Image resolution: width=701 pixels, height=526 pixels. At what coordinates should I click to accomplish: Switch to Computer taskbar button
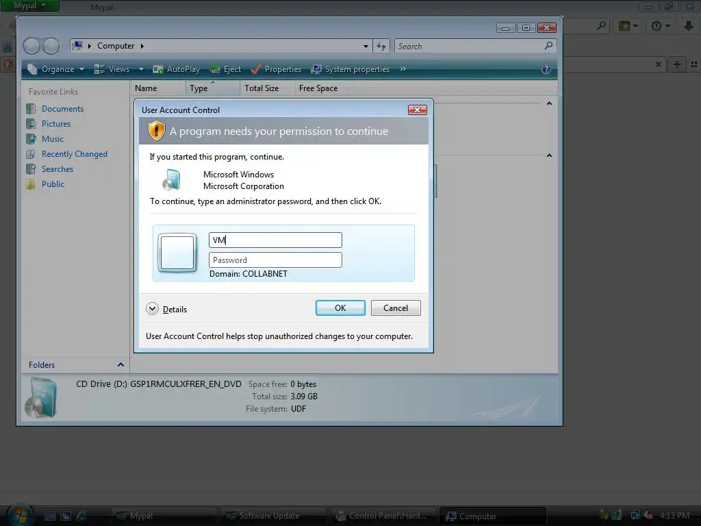coord(492,516)
